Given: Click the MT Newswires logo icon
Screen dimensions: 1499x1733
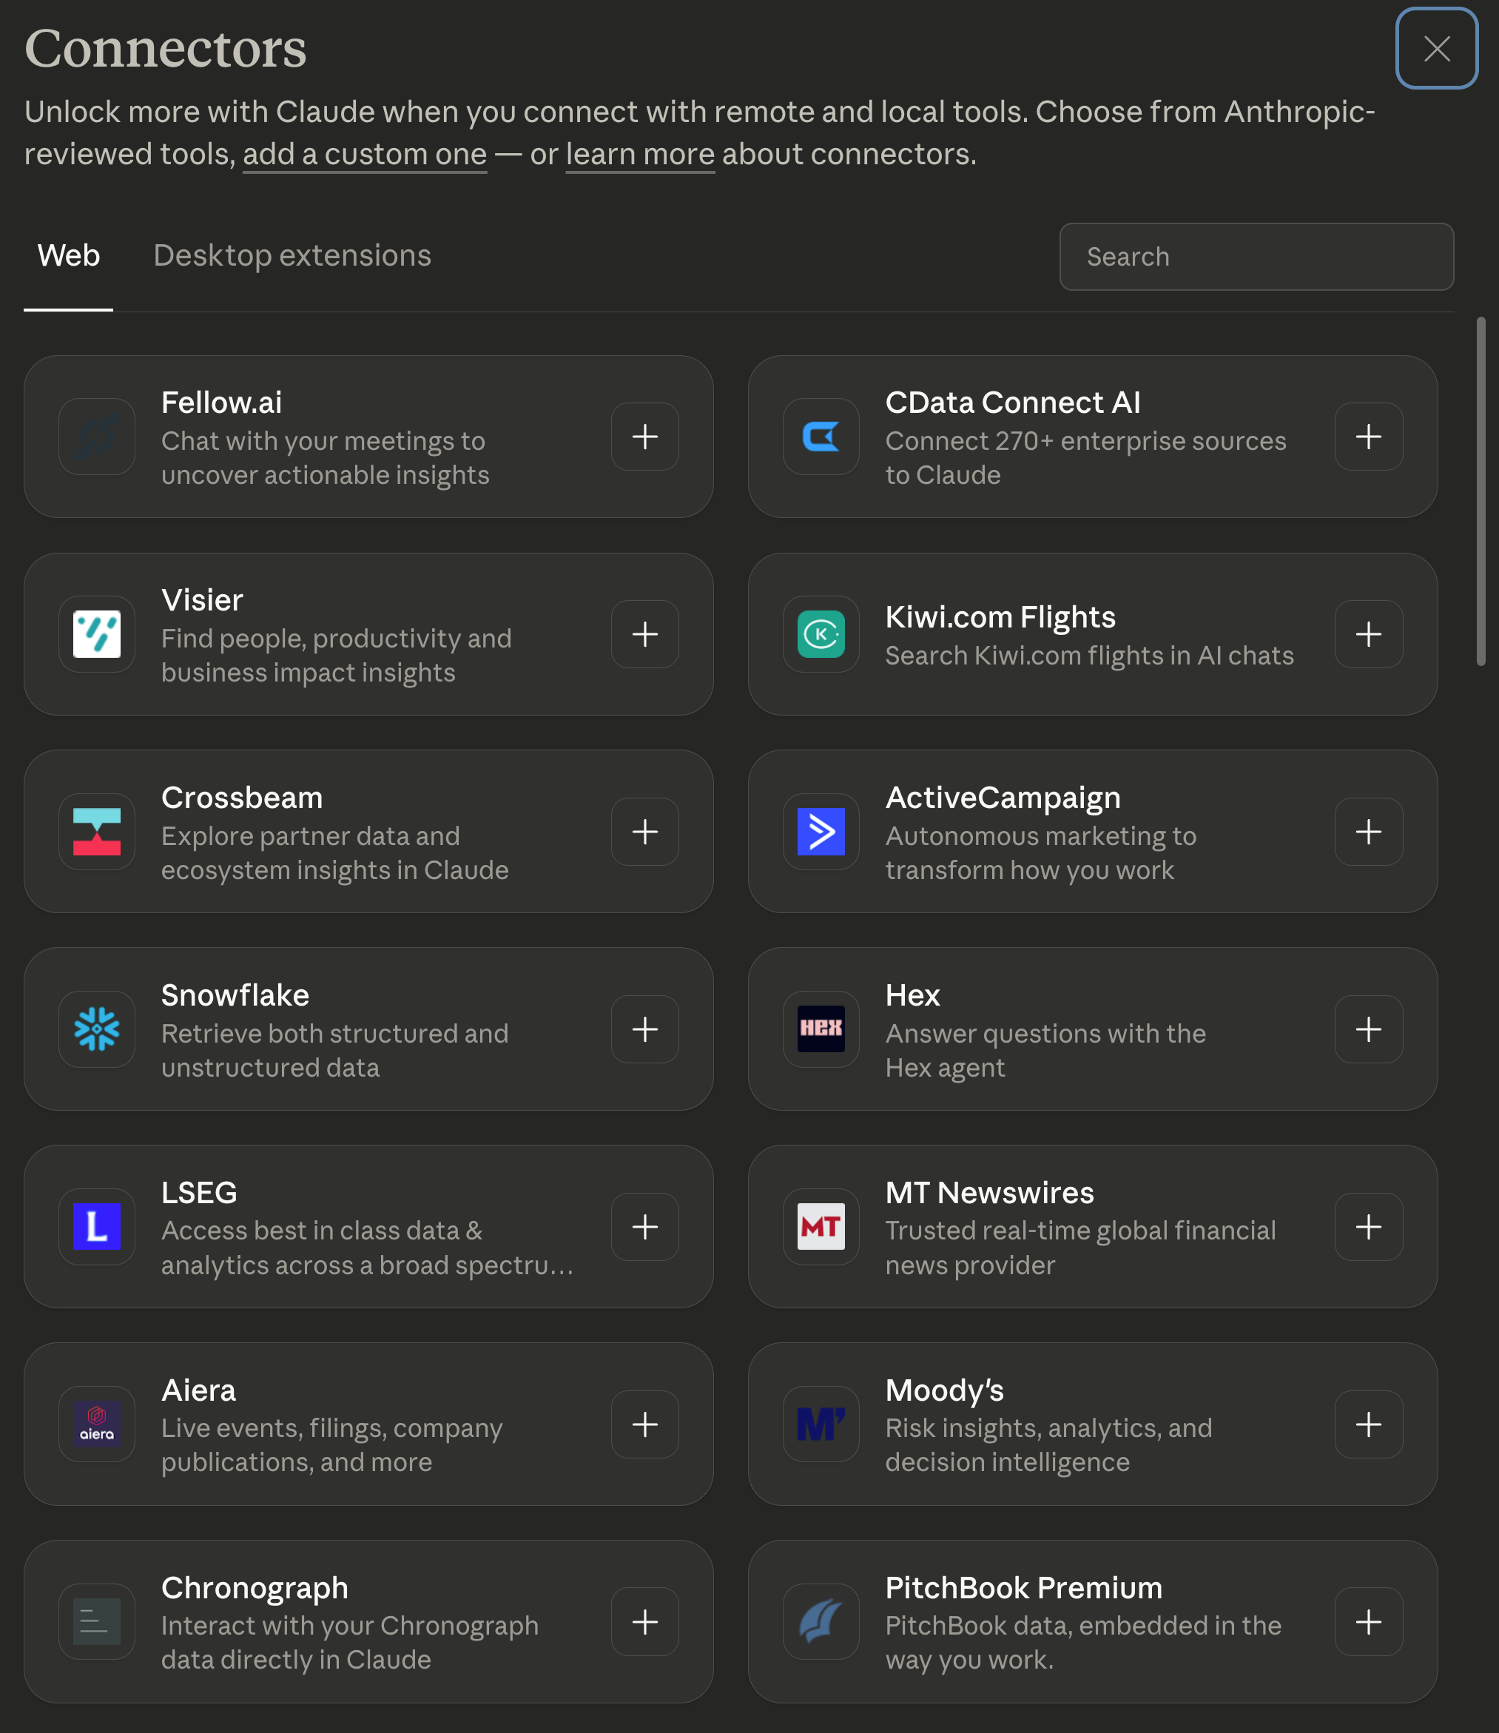Looking at the screenshot, I should click(x=821, y=1226).
